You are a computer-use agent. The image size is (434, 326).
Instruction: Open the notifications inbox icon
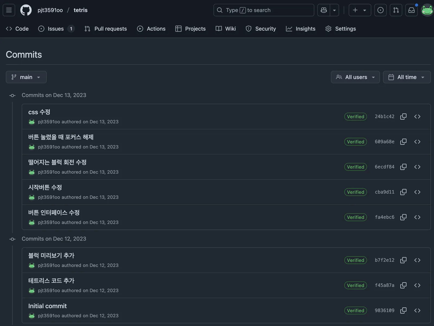pos(411,10)
